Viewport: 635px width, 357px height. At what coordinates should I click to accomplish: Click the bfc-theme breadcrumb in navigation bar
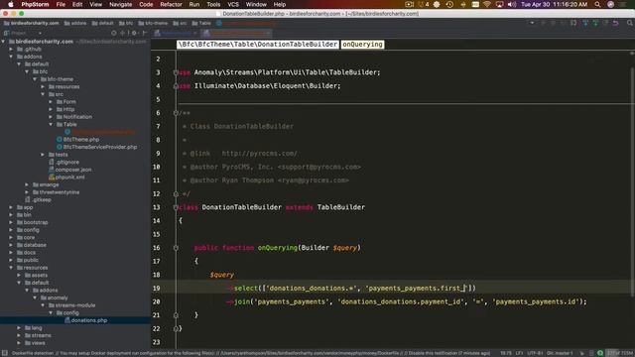(x=153, y=23)
